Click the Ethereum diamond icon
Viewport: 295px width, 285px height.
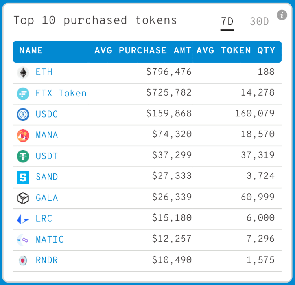pyautogui.click(x=23, y=73)
